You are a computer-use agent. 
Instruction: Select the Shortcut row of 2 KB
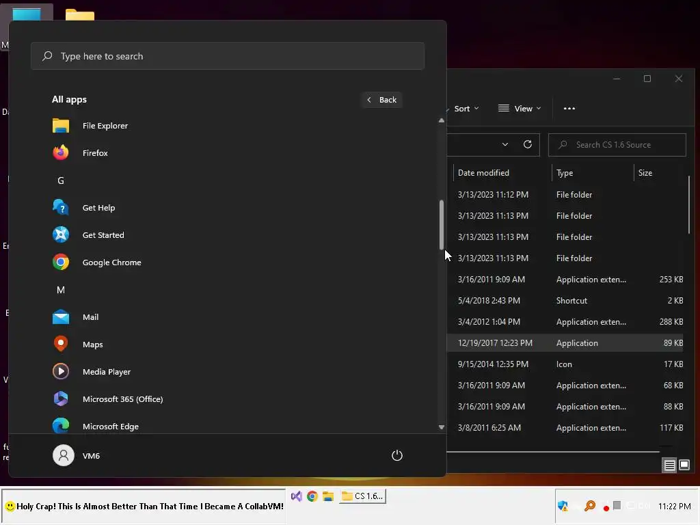pyautogui.click(x=565, y=301)
